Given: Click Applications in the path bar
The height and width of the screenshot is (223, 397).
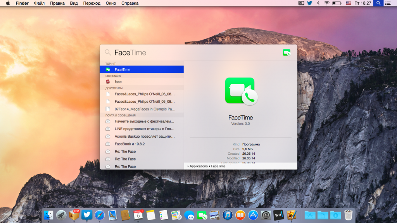Looking at the screenshot, I should click(x=198, y=166).
